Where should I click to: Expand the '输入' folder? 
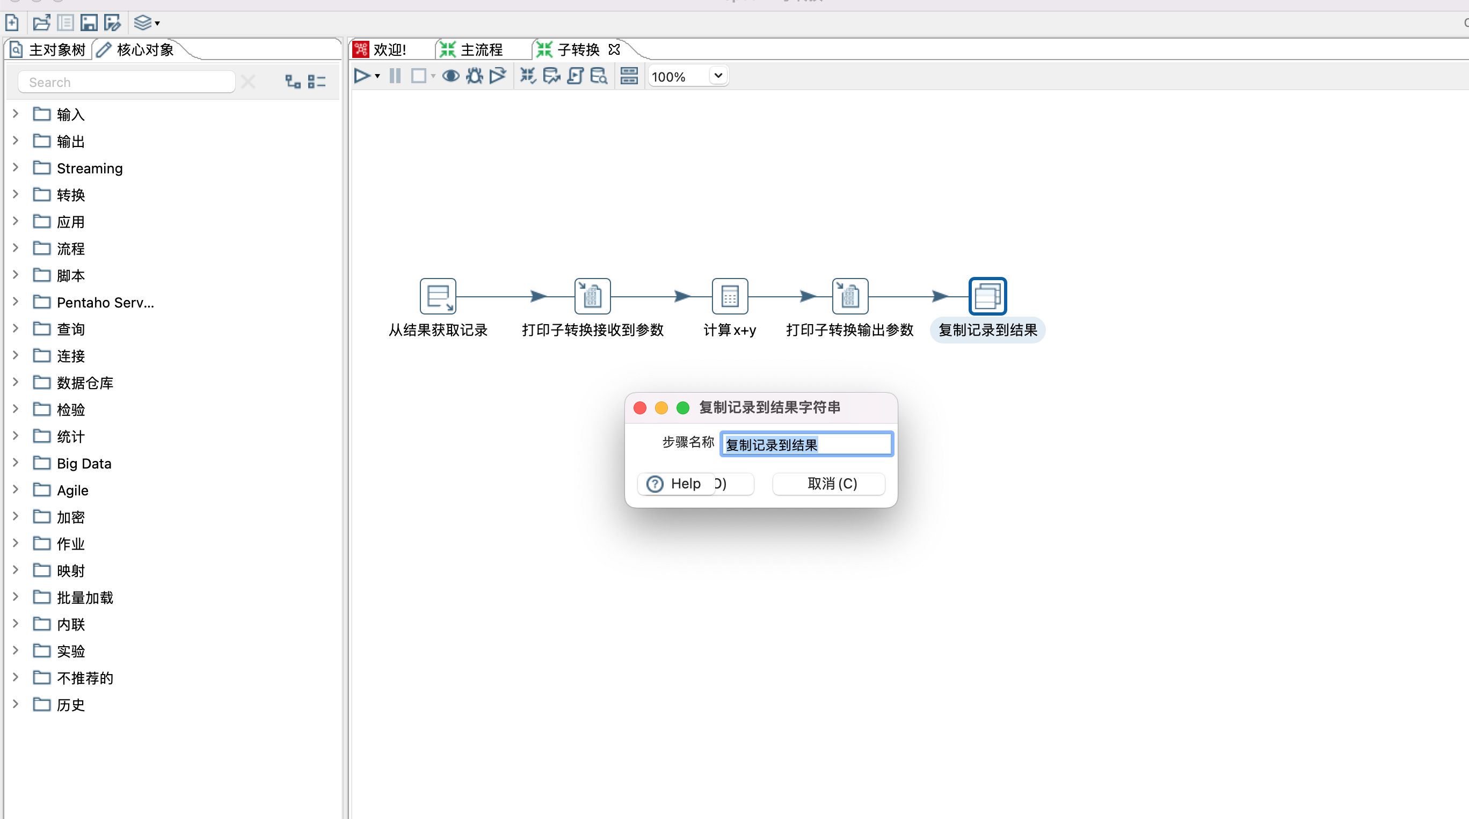[x=16, y=114]
